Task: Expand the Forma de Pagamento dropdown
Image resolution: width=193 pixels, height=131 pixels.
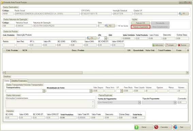Action: 139,102
